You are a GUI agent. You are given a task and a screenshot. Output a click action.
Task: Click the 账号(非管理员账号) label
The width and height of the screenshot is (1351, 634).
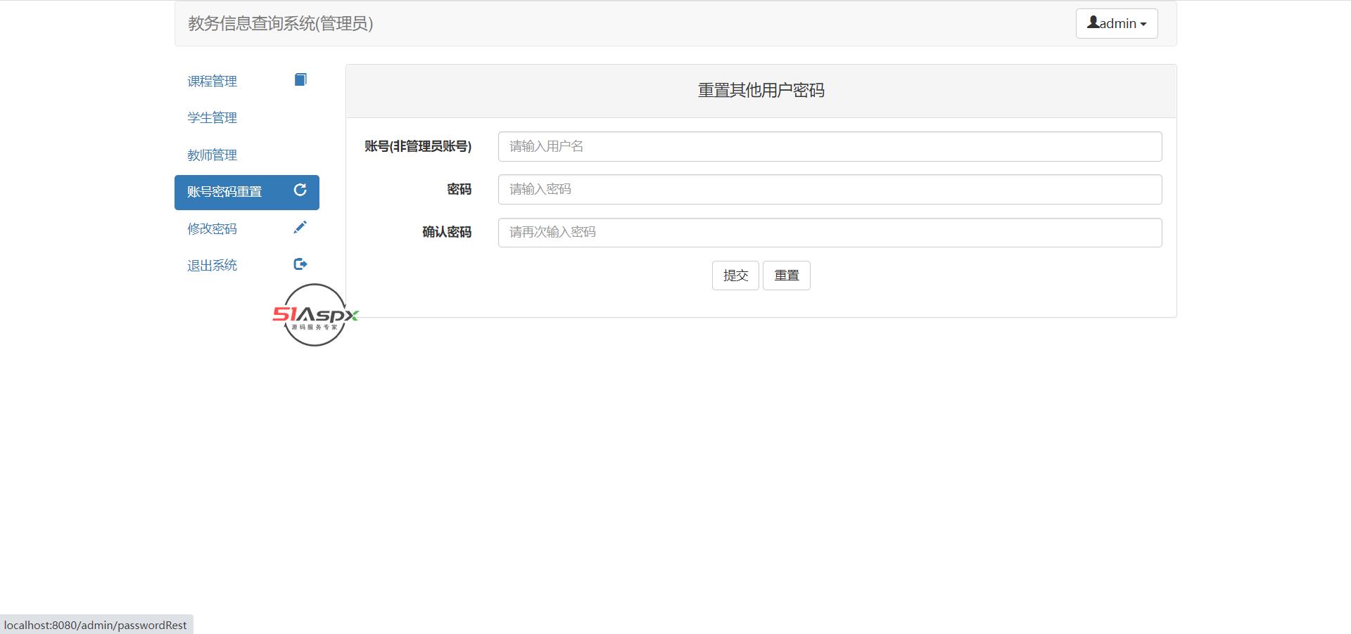418,146
